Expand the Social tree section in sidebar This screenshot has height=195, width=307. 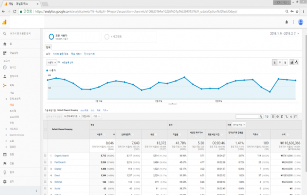6,141
